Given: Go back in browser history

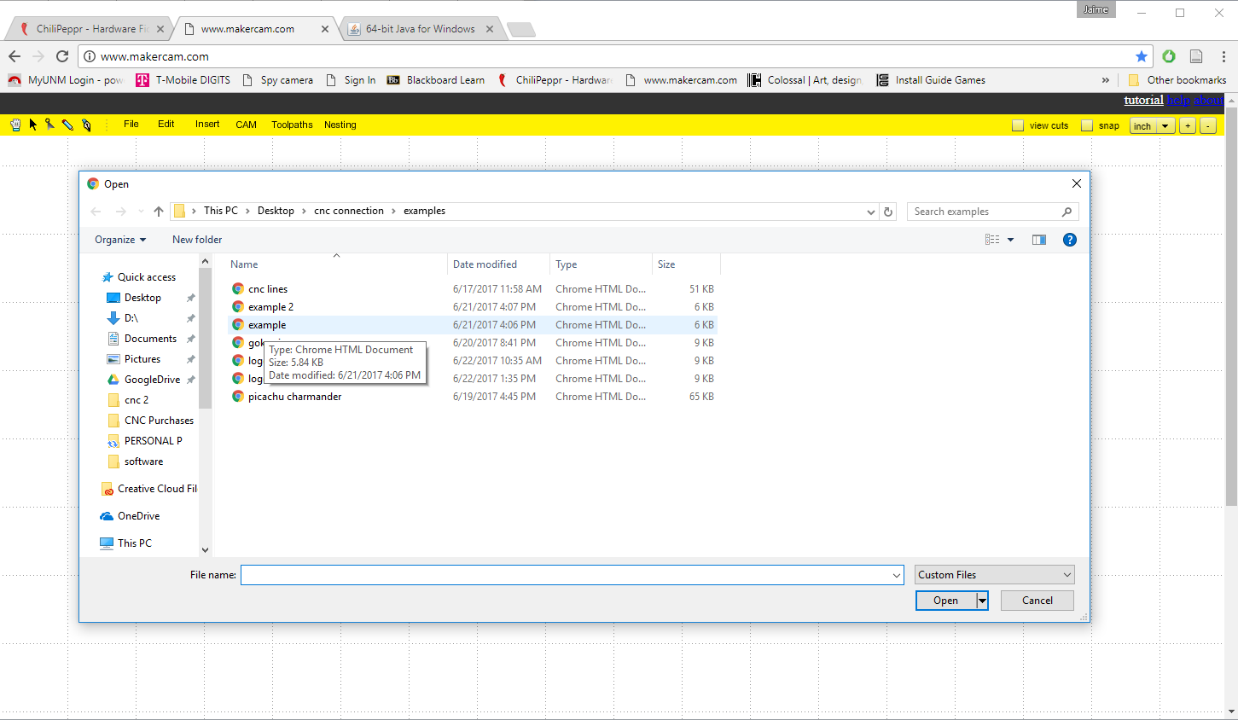Looking at the screenshot, I should (x=15, y=56).
